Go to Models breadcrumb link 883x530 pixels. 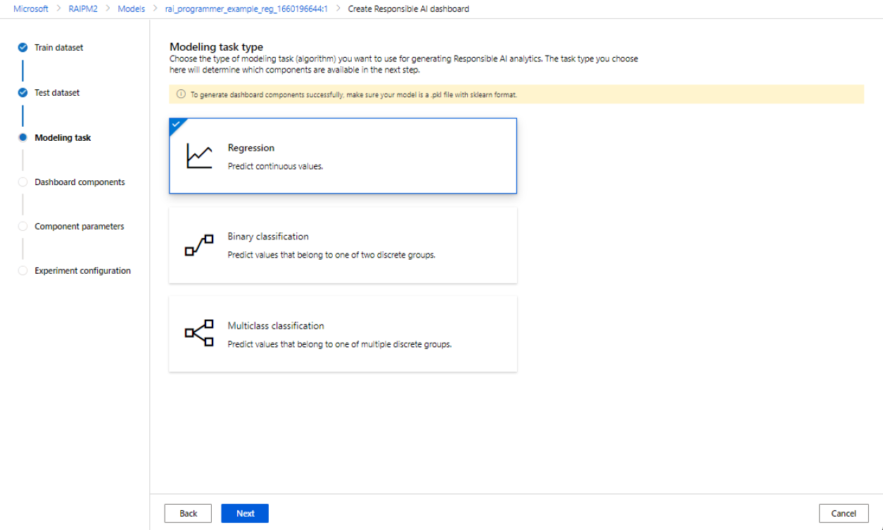[x=131, y=9]
